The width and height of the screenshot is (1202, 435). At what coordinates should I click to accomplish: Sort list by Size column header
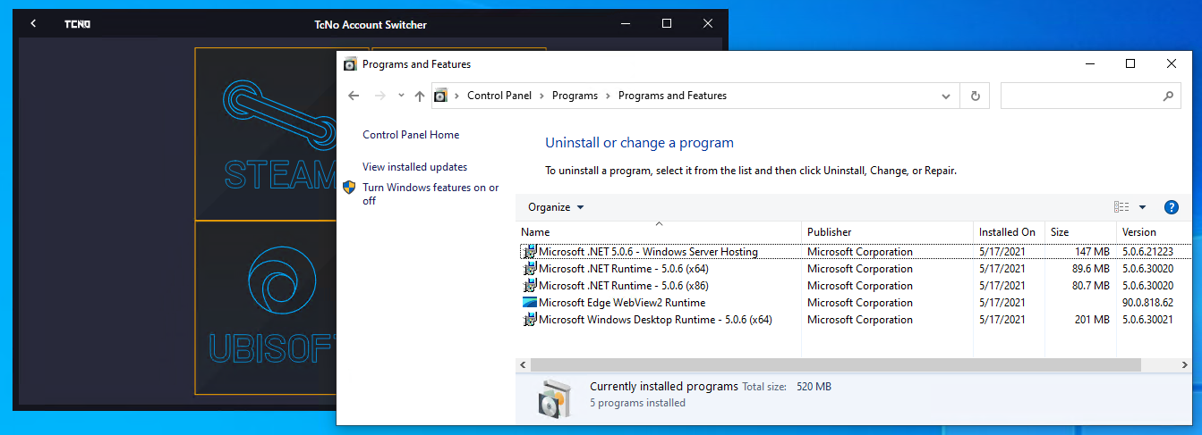point(1080,231)
